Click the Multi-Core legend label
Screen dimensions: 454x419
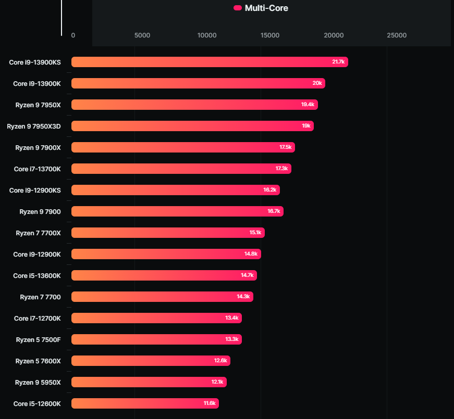266,8
